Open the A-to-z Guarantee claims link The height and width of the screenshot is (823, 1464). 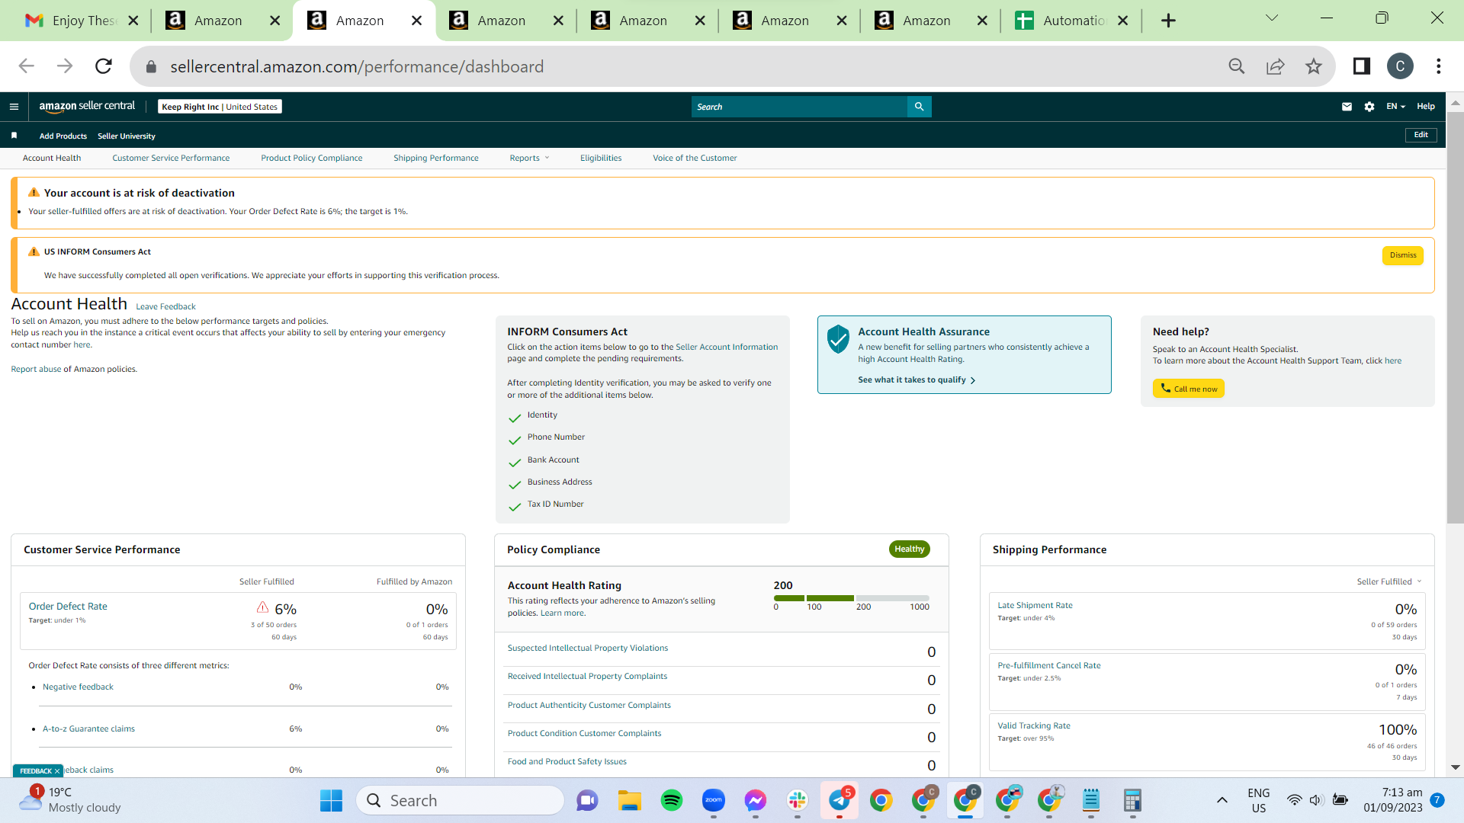click(88, 729)
